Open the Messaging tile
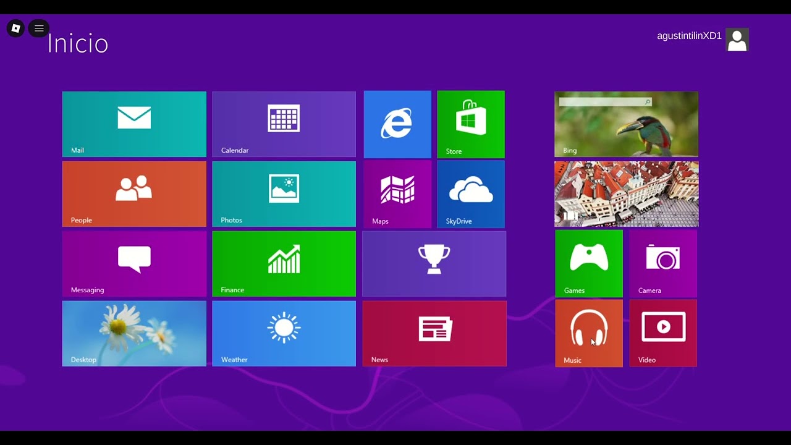Viewport: 791px width, 445px height. click(134, 264)
